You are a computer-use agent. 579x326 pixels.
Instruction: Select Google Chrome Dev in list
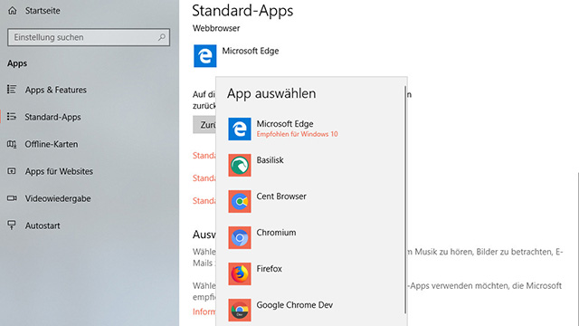295,305
